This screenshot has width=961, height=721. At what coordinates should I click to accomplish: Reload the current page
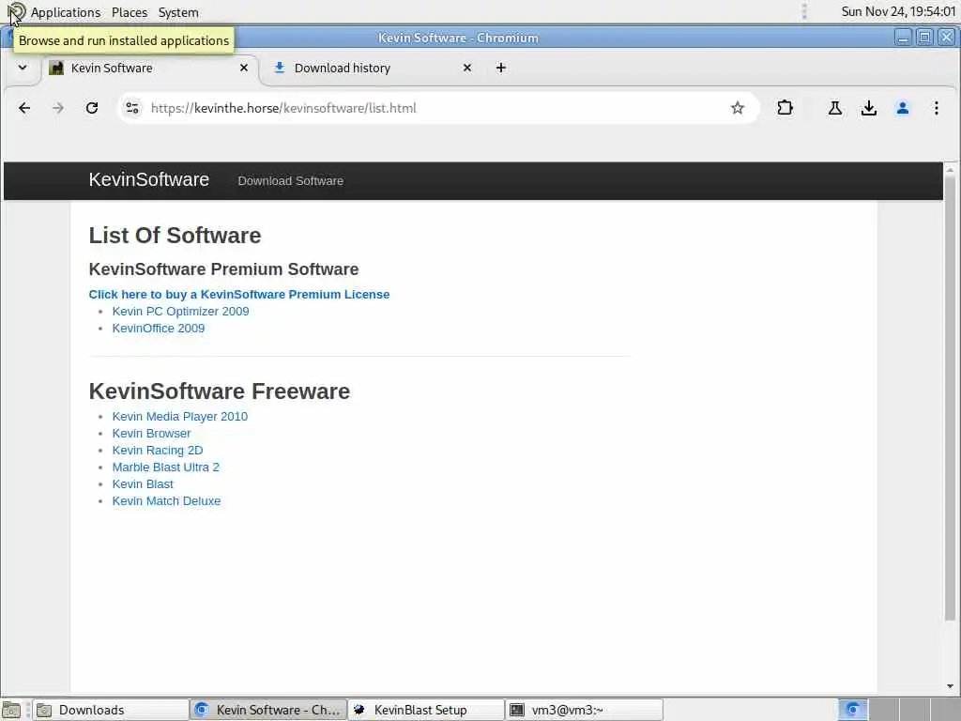coord(92,109)
